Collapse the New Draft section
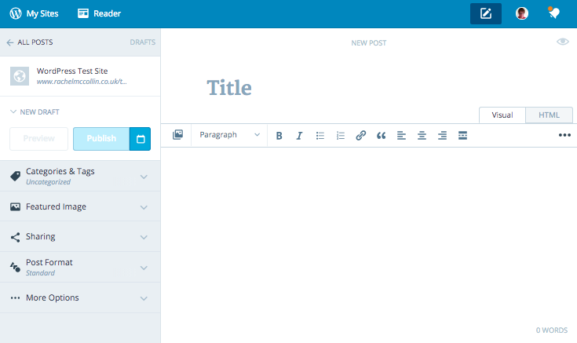Screen dimensions: 577x343 pyautogui.click(x=35, y=112)
